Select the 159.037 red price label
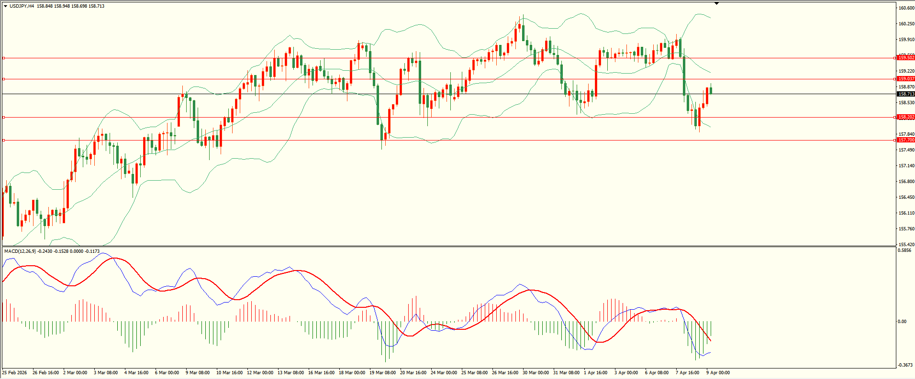The width and height of the screenshot is (915, 379). pos(906,79)
